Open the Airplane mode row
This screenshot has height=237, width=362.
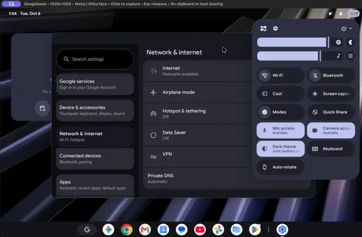click(x=198, y=92)
